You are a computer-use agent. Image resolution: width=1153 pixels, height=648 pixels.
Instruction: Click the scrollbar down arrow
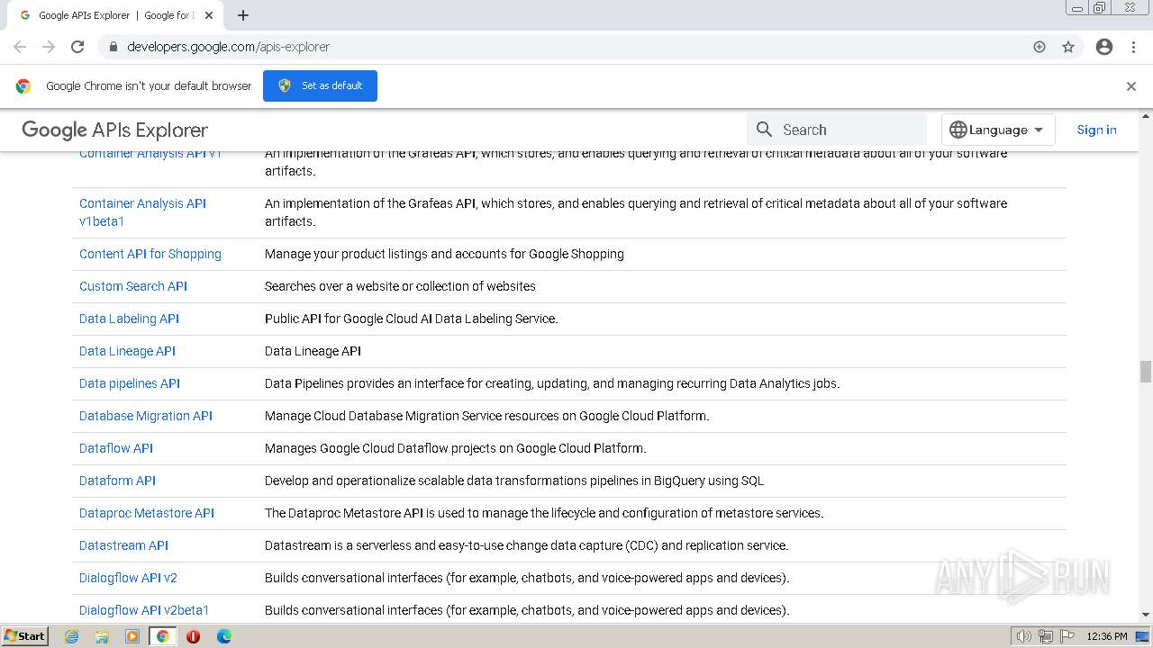pyautogui.click(x=1146, y=615)
